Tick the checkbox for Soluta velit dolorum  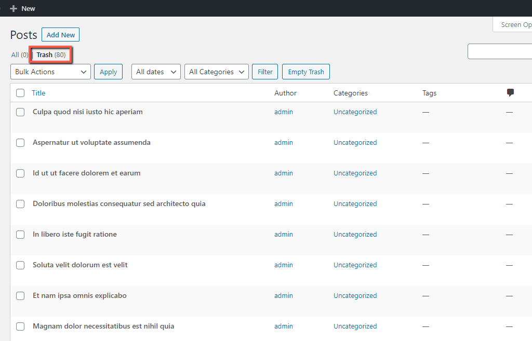[x=20, y=265]
